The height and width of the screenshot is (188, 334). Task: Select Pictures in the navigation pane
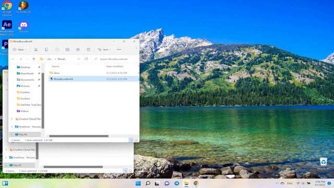pos(25,86)
